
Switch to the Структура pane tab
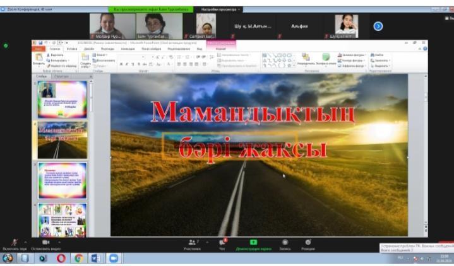pos(62,76)
